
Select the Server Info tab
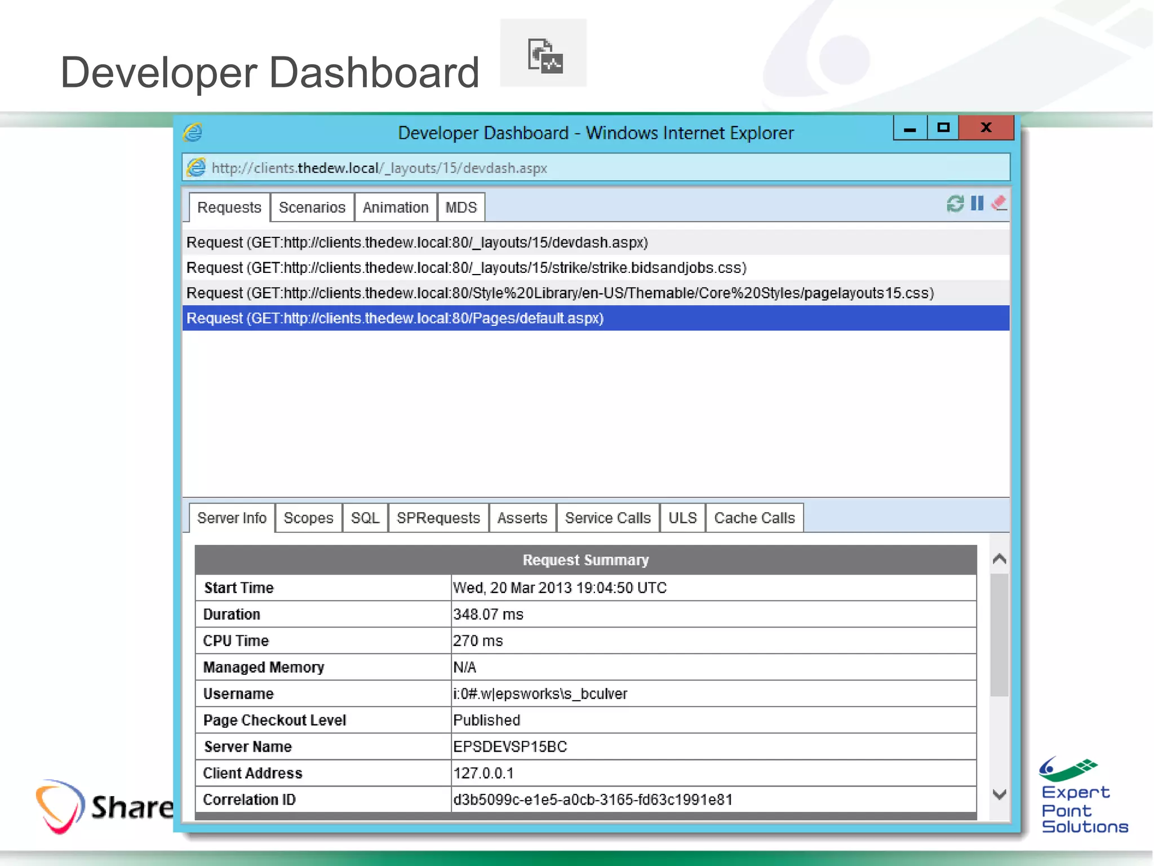tap(232, 518)
